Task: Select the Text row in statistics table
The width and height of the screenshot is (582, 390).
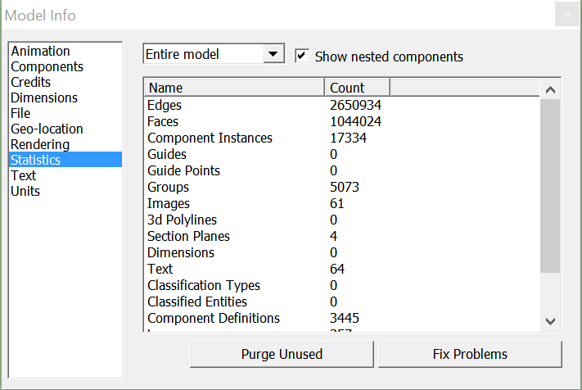Action: coord(341,269)
